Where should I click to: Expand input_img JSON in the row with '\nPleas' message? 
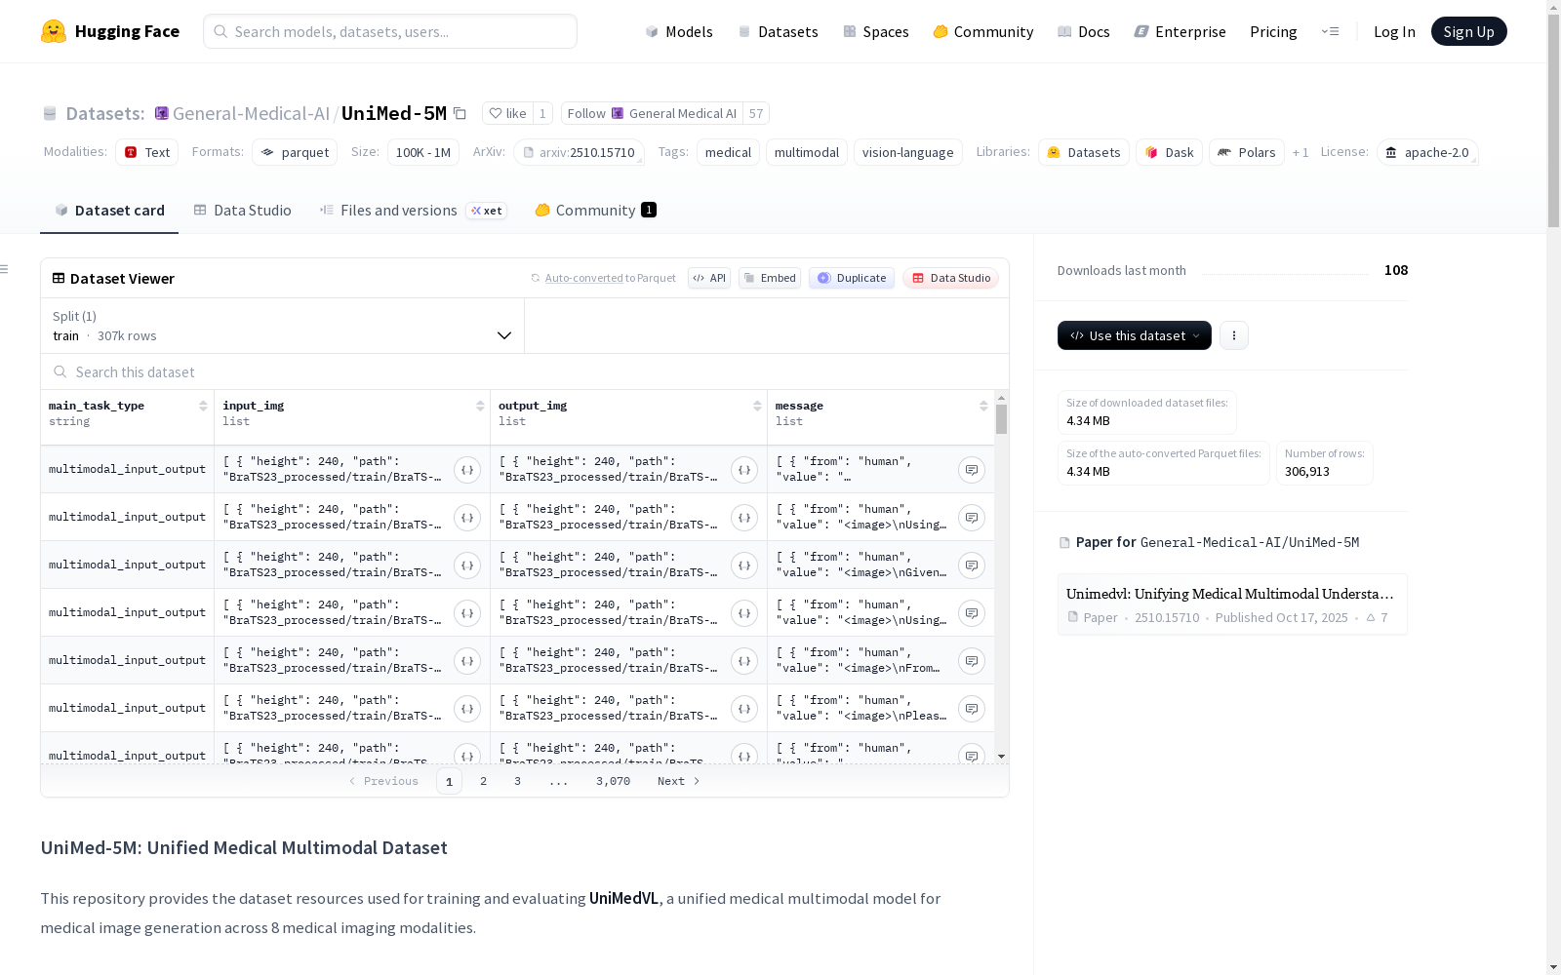(467, 709)
